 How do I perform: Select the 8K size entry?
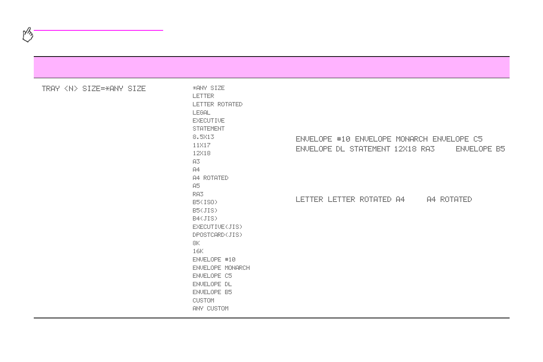[x=196, y=243]
